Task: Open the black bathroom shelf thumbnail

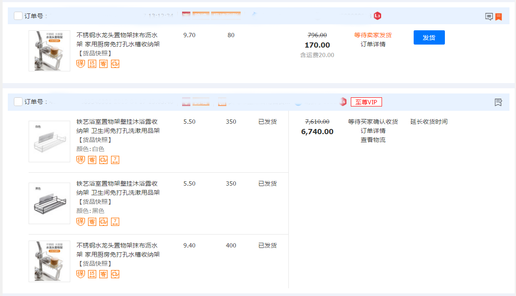Action: [49, 203]
